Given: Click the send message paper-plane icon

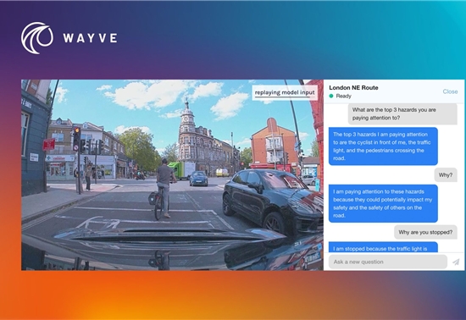Looking at the screenshot, I should pos(456,262).
